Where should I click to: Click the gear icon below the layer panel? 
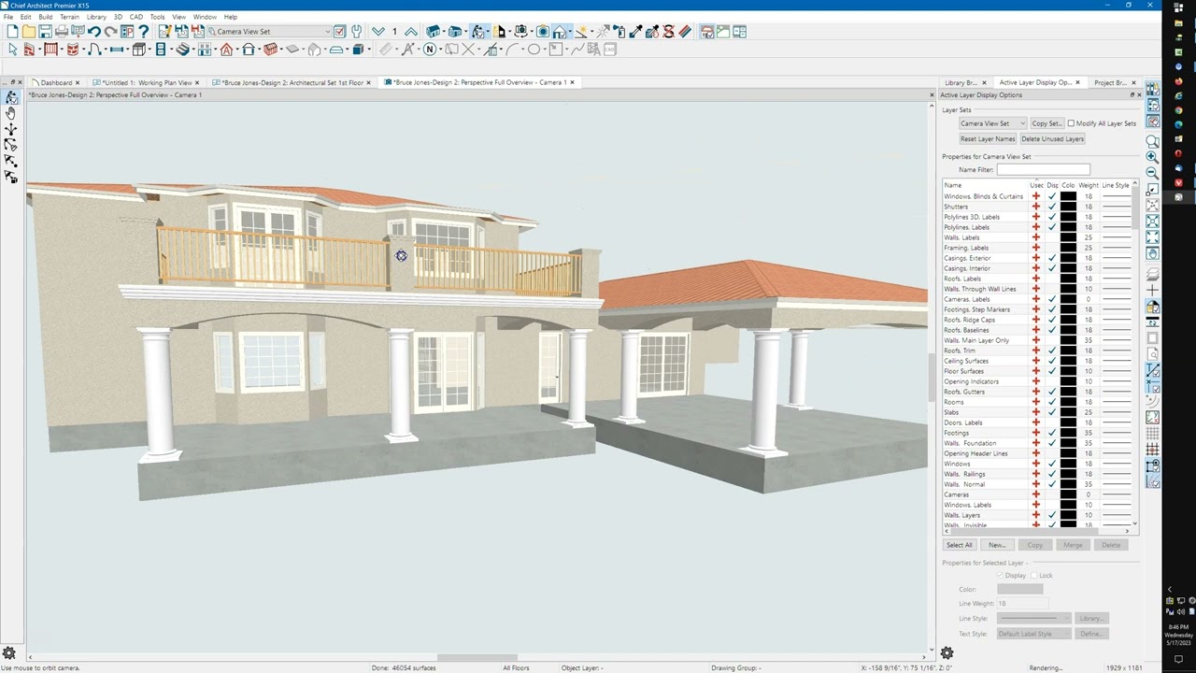(x=947, y=652)
